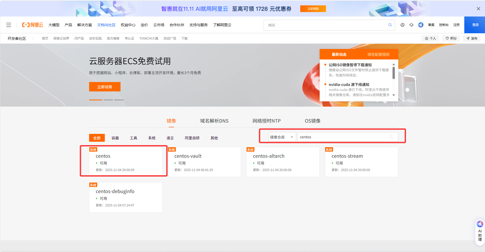The image size is (485, 252).
Task: Open the centos-stream mirror card
Action: [362, 162]
